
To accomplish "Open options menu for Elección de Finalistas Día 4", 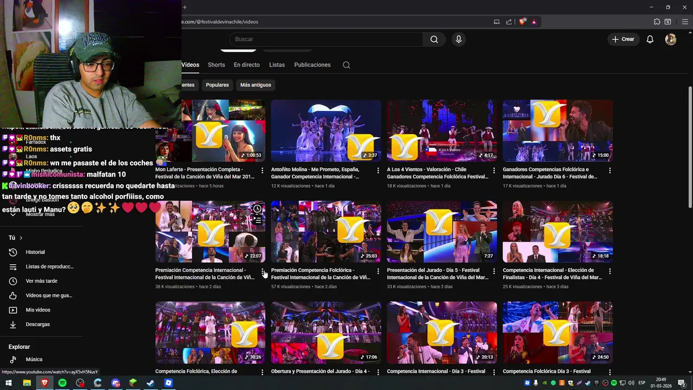I will [610, 271].
